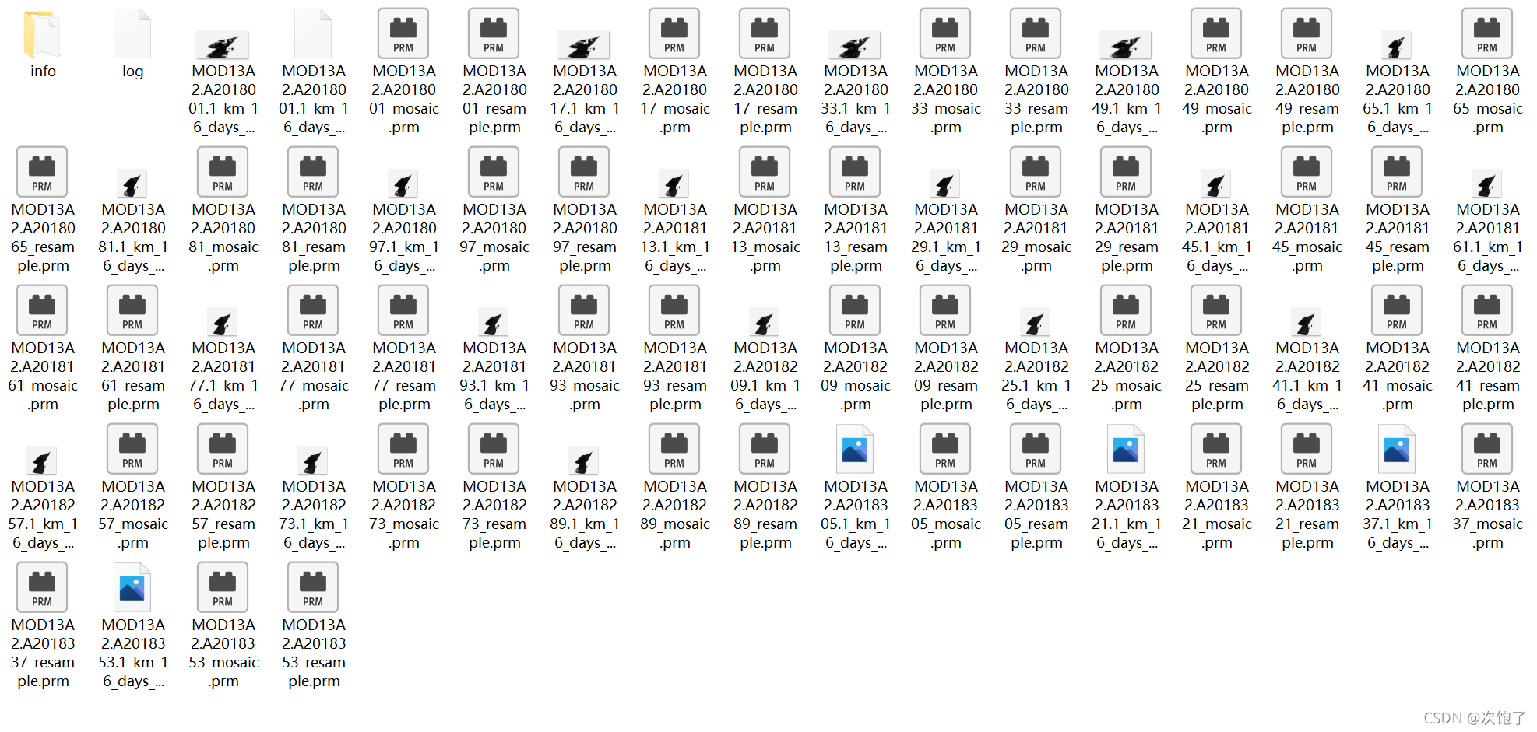Click PRM icon of A2018065_mosaic.prm
Viewport: 1537px width, 732px height.
tap(1487, 33)
